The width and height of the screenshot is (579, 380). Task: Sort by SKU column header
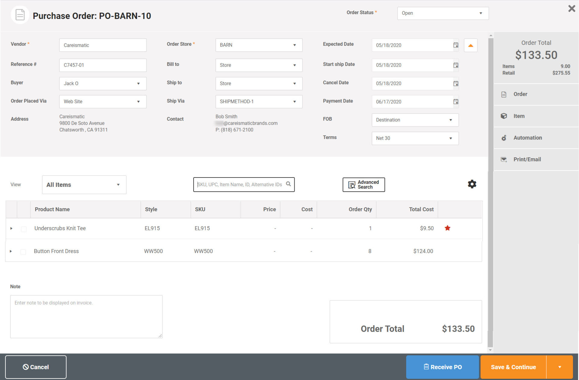[216, 209]
